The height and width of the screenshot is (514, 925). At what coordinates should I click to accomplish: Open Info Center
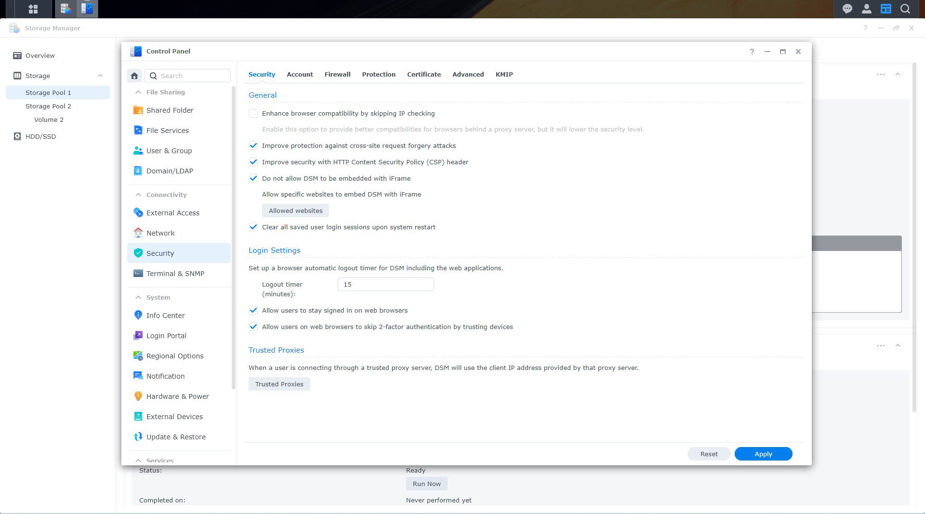pyautogui.click(x=179, y=316)
